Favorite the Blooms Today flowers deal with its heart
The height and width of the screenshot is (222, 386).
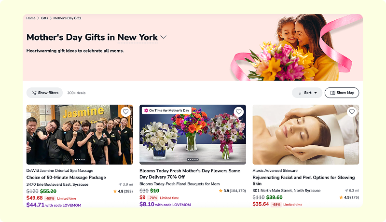tap(238, 111)
